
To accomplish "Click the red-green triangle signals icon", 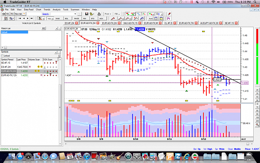I will pyautogui.click(x=127, y=14).
